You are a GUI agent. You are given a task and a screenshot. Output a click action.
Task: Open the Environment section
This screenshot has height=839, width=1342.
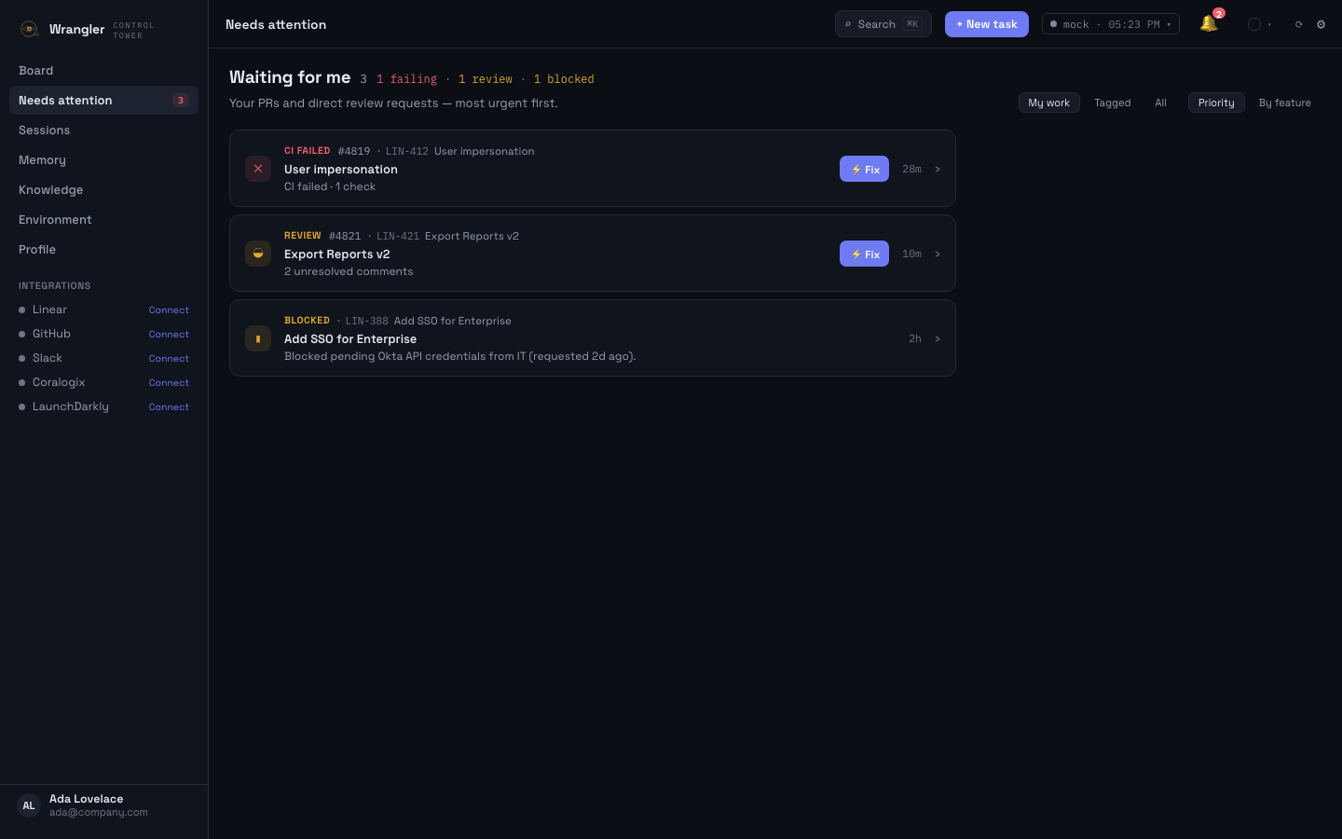coord(103,219)
